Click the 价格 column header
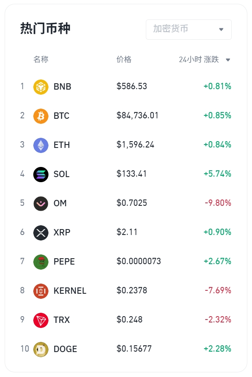 pos(124,59)
